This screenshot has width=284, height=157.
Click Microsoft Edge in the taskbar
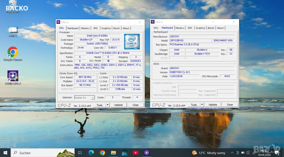pos(91,153)
